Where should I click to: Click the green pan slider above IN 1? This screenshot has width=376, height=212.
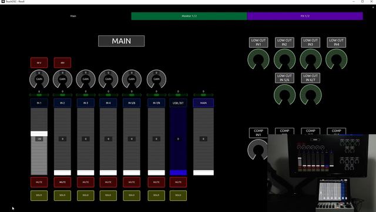[x=39, y=95]
